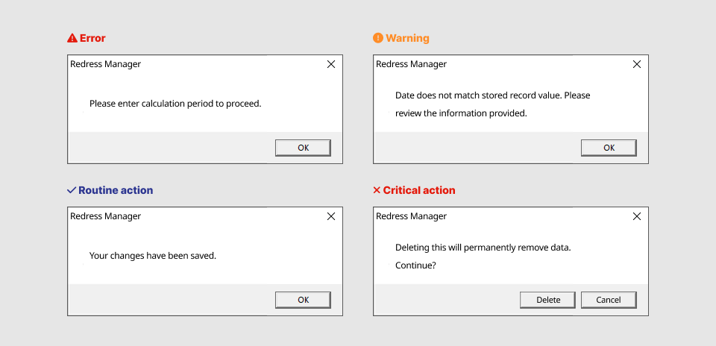716x346 pixels.
Task: Click the 'Your changes have been saved' text
Action: 152,256
